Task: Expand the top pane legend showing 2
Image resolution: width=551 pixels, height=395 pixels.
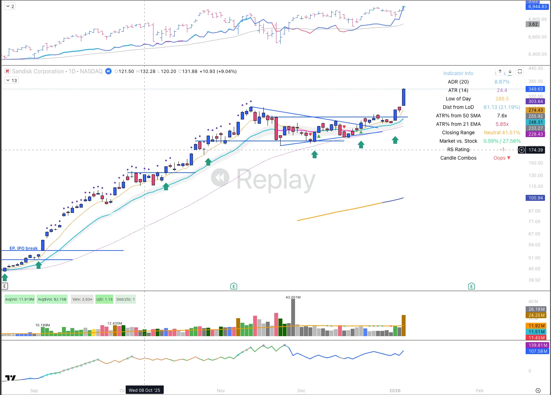Action: point(10,6)
